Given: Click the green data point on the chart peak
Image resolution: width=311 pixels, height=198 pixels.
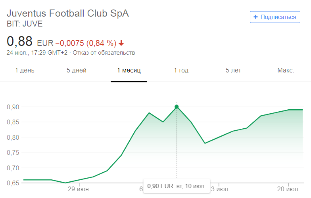Looking at the screenshot, I should (x=177, y=107).
